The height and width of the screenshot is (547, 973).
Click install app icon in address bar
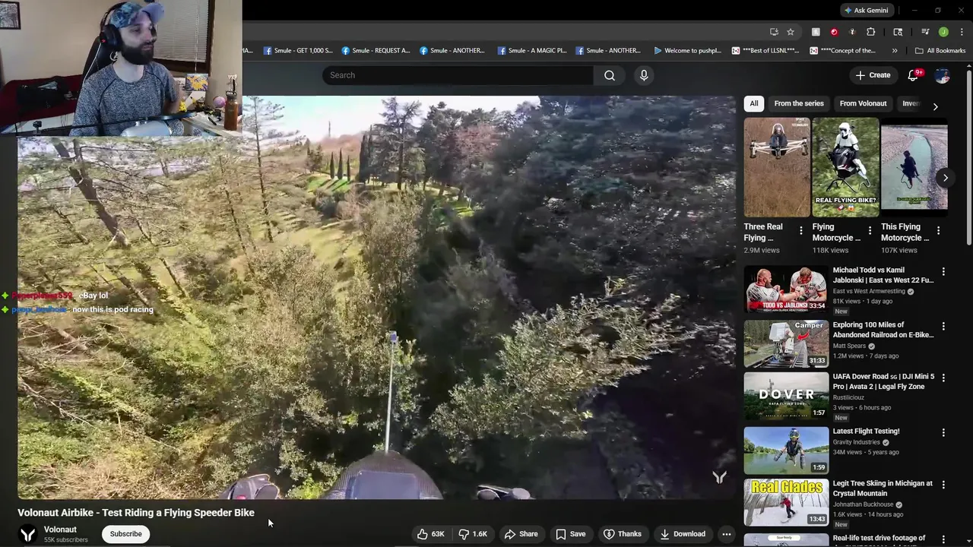[774, 32]
